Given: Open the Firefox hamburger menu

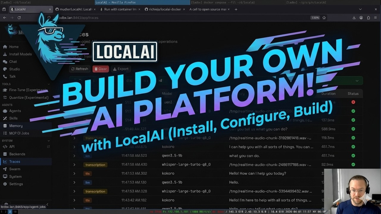Looking at the screenshot, I should click(x=375, y=18).
